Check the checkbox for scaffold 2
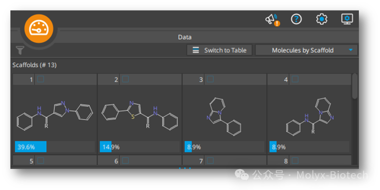This screenshot has height=190, width=380. pyautogui.click(x=125, y=79)
